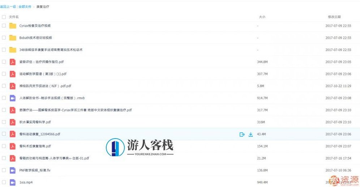The width and height of the screenshot is (360, 187).
Task: Click PDF icon of 积水潭实用骨科学.pdf
Action: (x=13, y=122)
